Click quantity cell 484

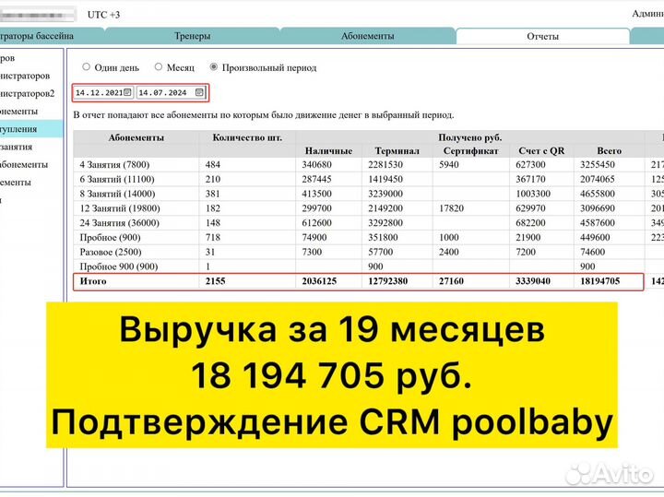(x=213, y=165)
